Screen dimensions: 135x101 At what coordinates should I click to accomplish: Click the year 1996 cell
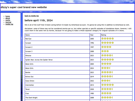tap(95, 43)
